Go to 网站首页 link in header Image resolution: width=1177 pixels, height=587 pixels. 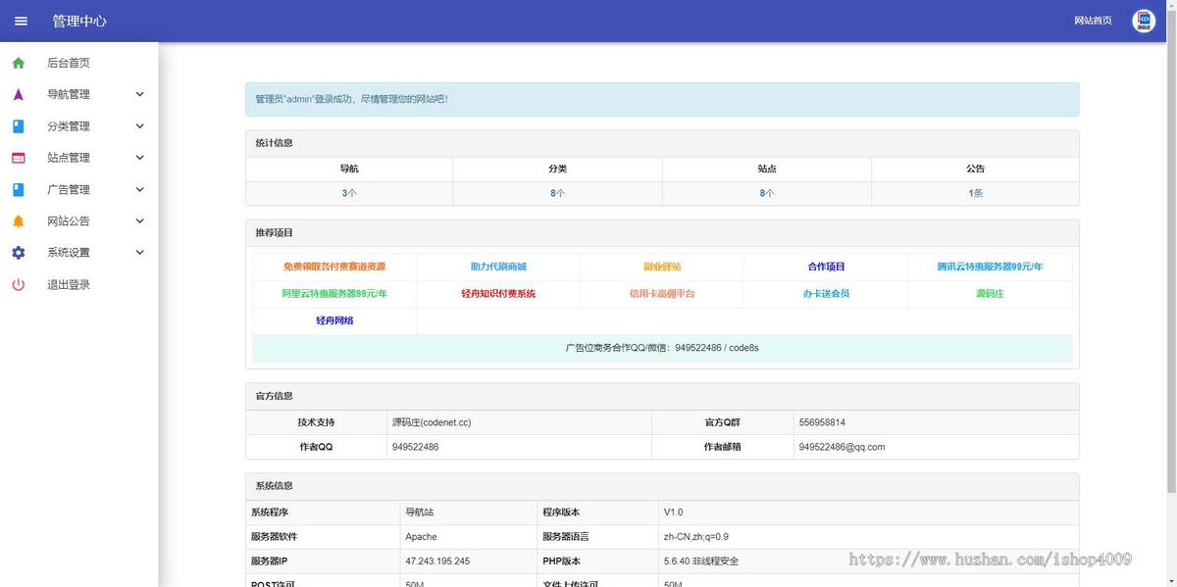[x=1093, y=21]
